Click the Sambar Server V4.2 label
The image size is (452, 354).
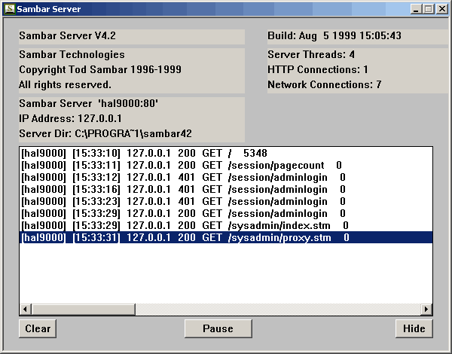tap(68, 35)
